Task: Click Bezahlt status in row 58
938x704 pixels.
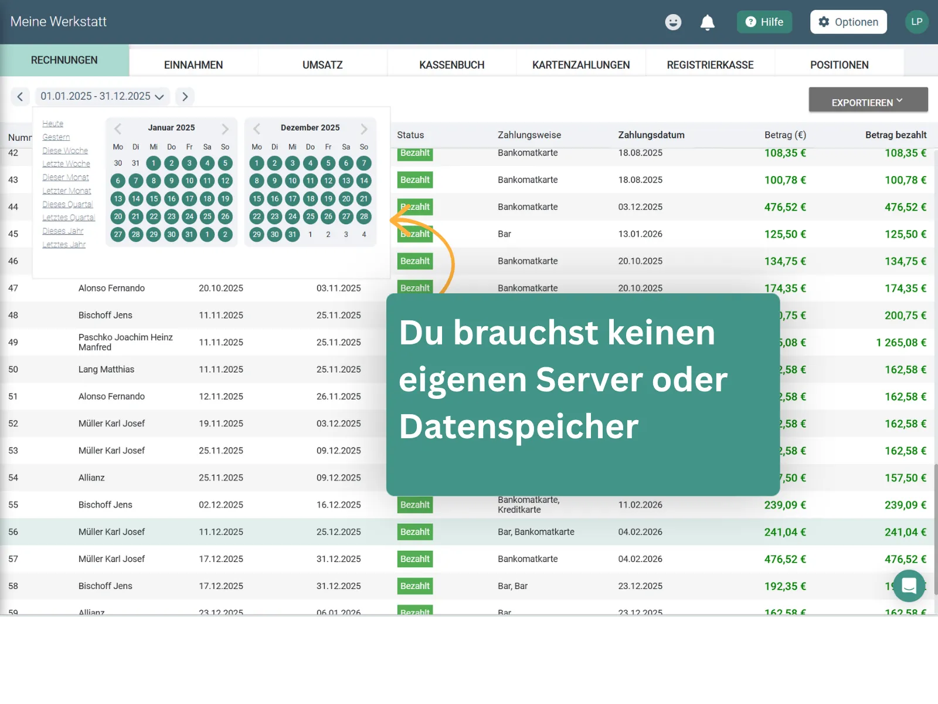Action: pyautogui.click(x=415, y=585)
